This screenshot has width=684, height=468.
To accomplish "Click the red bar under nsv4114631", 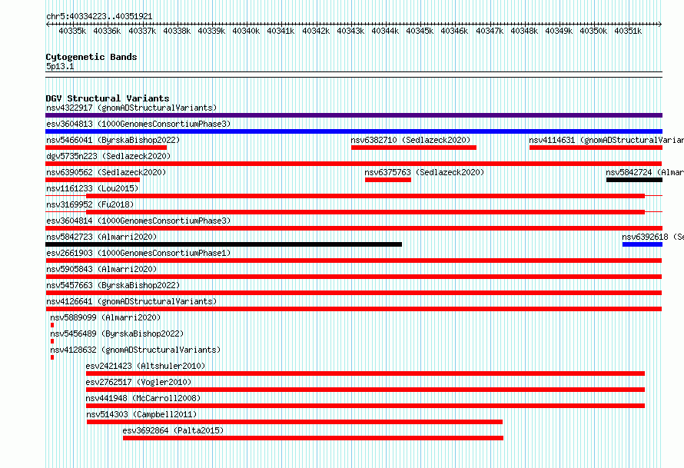I will point(596,148).
